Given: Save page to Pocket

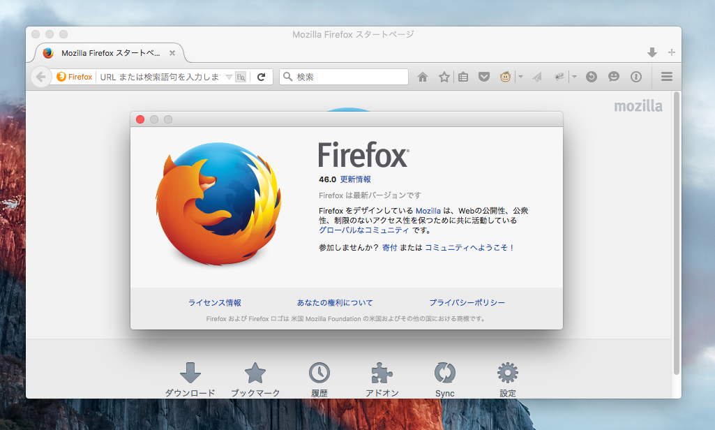Looking at the screenshot, I should click(x=484, y=77).
